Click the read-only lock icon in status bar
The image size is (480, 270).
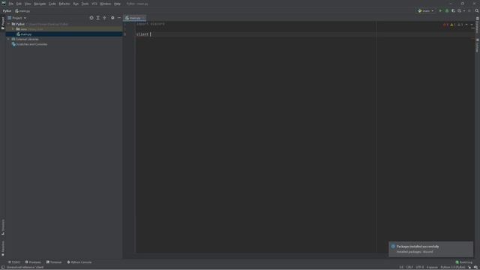[469, 267]
